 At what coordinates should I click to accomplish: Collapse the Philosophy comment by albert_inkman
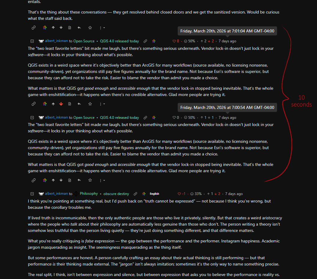(x=32, y=194)
